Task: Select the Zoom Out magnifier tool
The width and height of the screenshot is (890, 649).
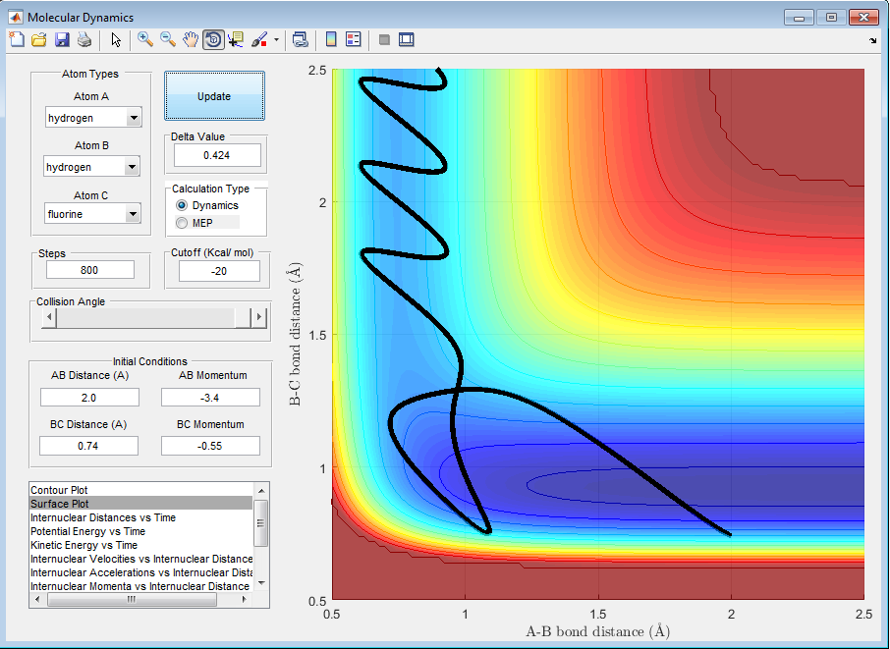Action: tap(168, 39)
